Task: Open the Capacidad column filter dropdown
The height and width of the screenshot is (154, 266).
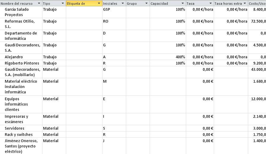Action: click(x=182, y=4)
